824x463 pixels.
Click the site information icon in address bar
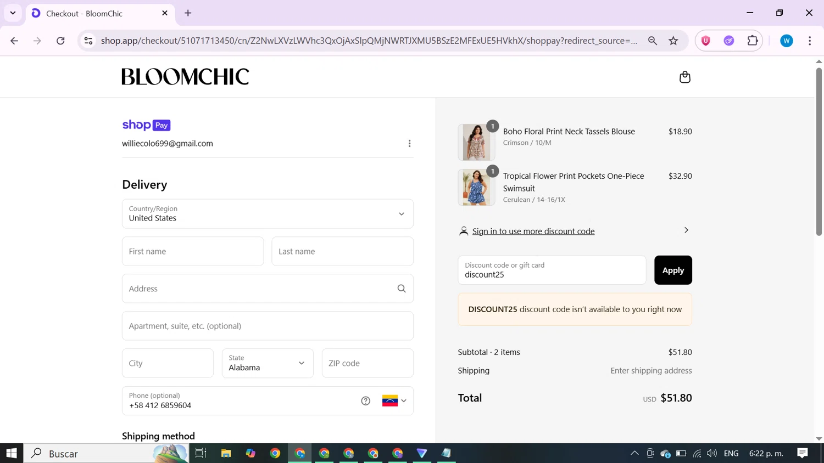(x=88, y=41)
